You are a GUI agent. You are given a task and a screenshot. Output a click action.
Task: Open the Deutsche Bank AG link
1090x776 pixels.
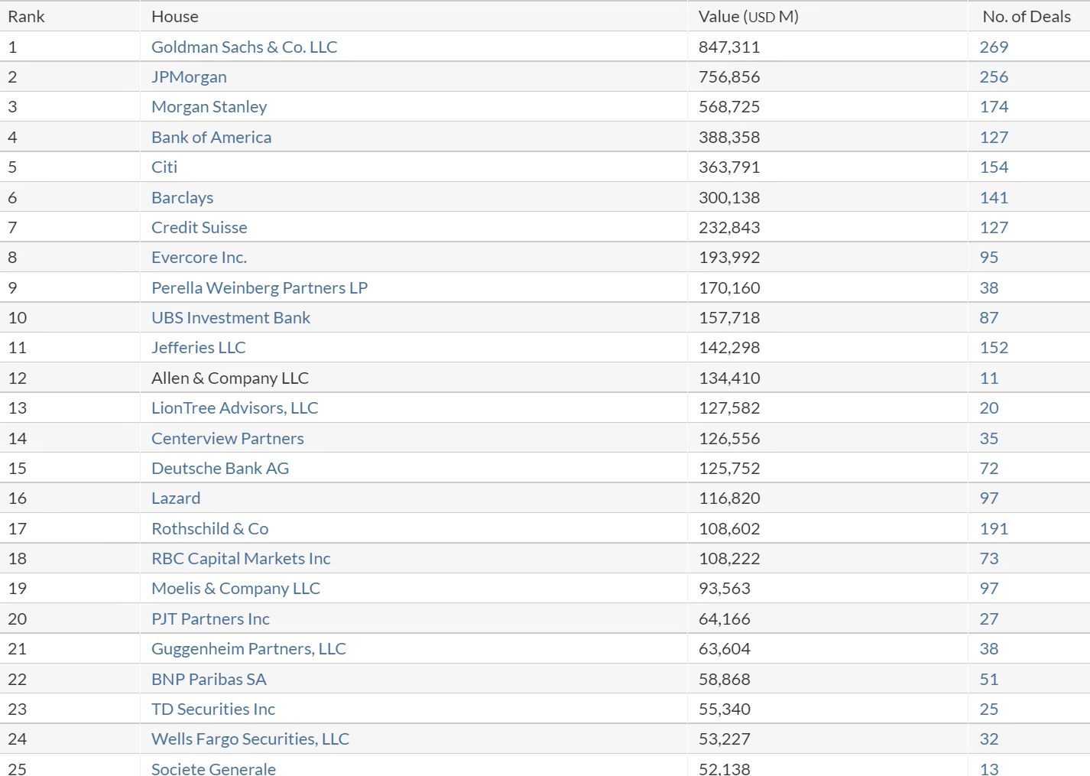219,468
